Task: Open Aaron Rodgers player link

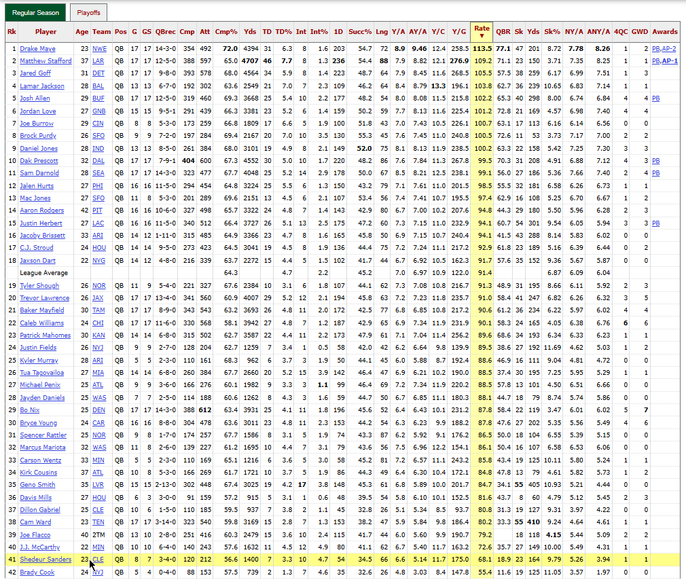Action: pos(41,211)
